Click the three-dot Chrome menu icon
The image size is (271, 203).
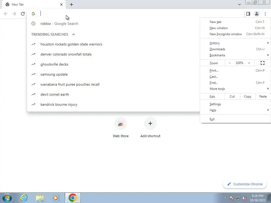pos(265,14)
